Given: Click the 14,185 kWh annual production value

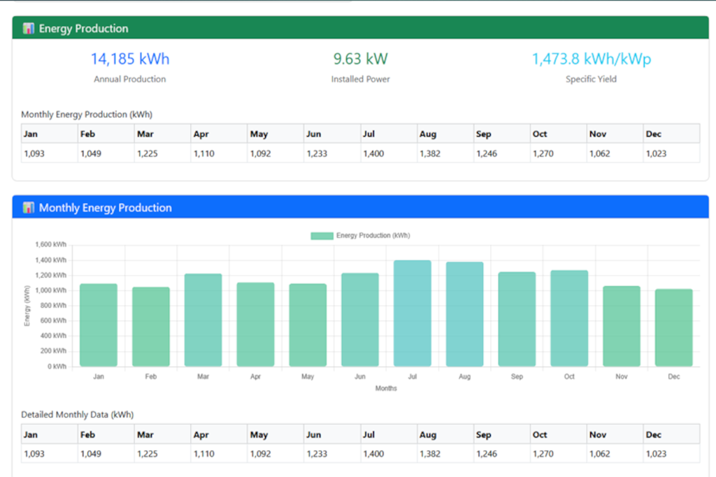Looking at the screenshot, I should click(130, 59).
